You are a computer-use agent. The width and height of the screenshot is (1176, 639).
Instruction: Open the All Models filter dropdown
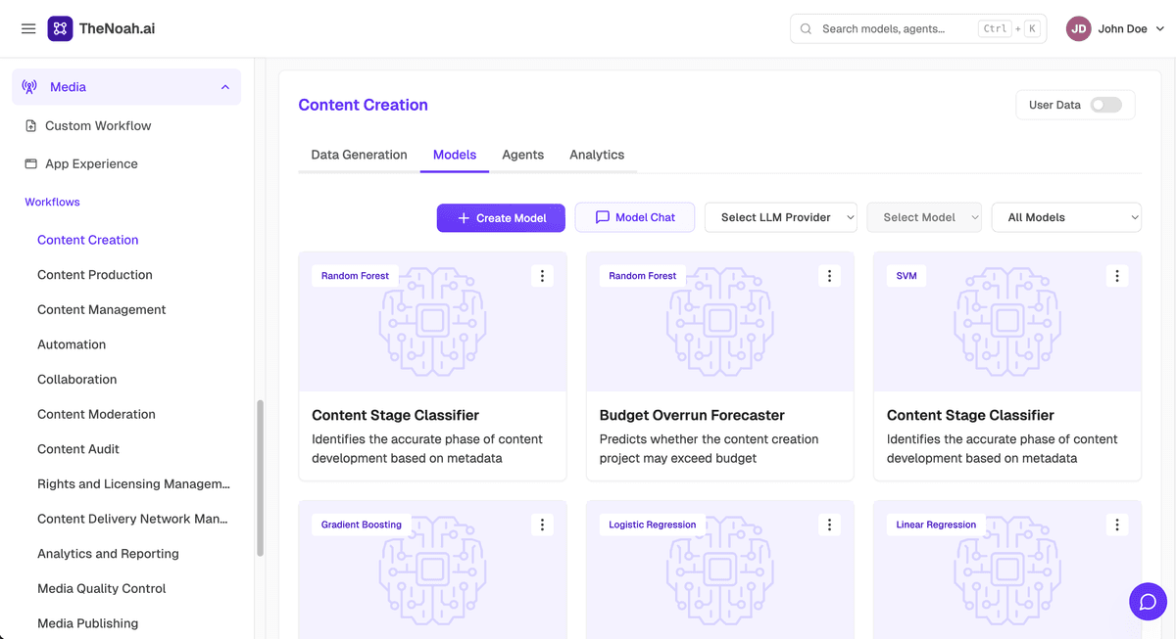1066,217
